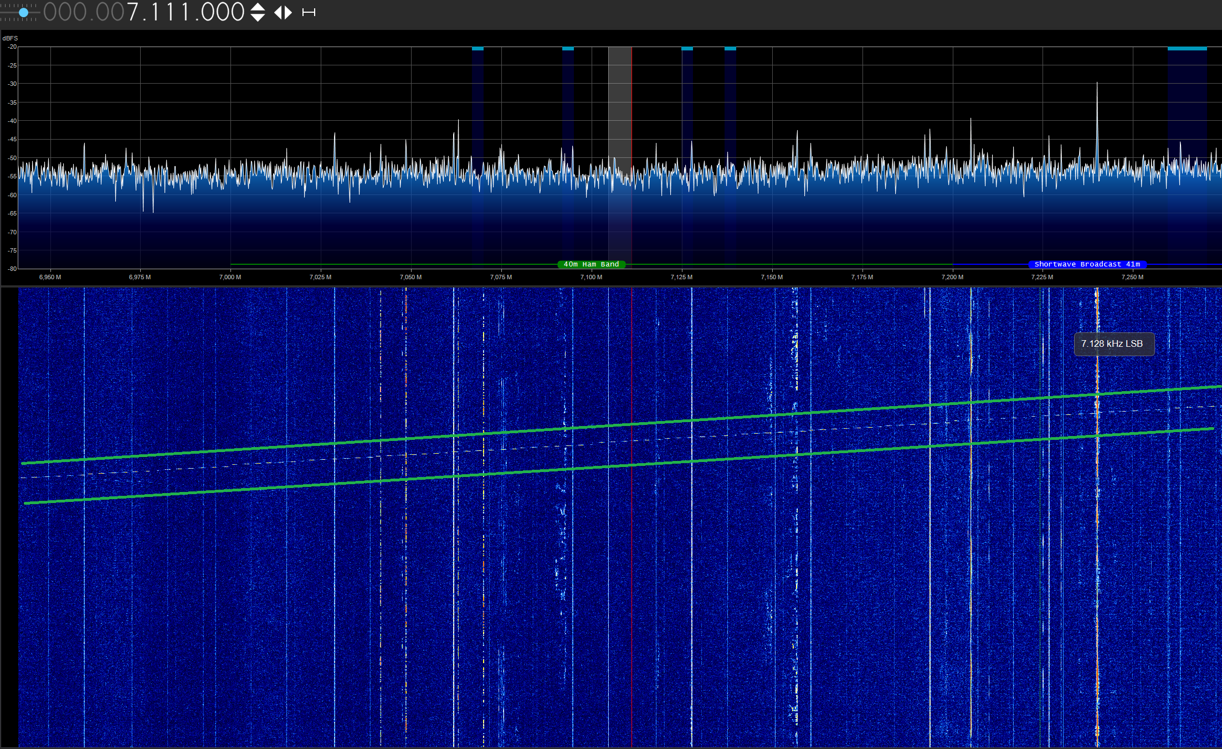Click the wide cyan bookmark marker at right
Image resolution: width=1222 pixels, height=749 pixels.
1187,49
